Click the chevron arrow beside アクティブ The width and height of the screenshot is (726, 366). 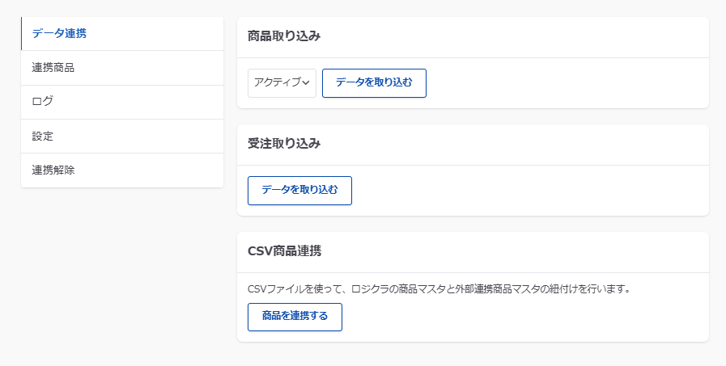coord(306,83)
